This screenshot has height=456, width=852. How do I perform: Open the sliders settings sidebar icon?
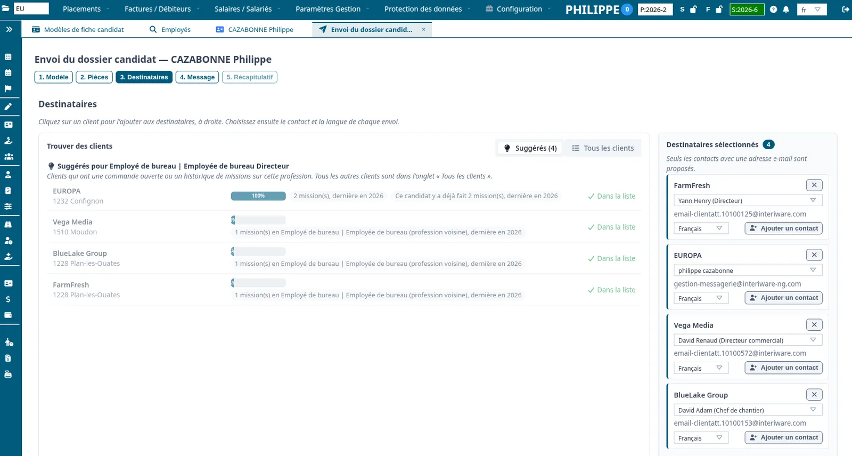[x=8, y=206]
